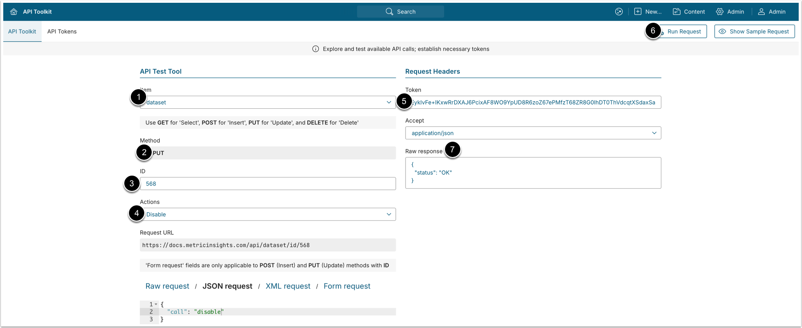Click the Content folder icon
Screen dimensions: 802x328
677,12
